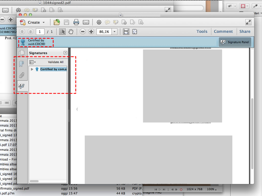Open the zoom percentage dropdown
The image size is (262, 196).
(114, 32)
